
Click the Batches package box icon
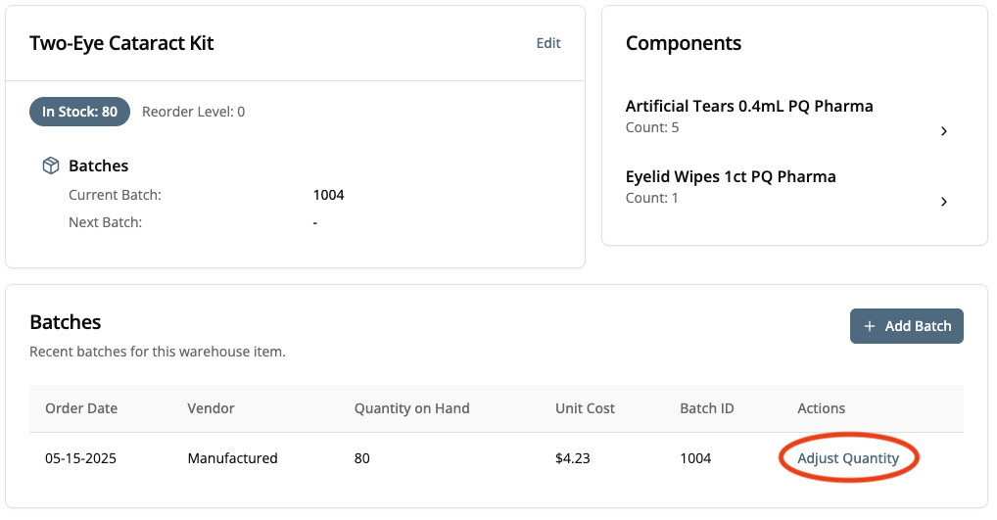[x=51, y=166]
